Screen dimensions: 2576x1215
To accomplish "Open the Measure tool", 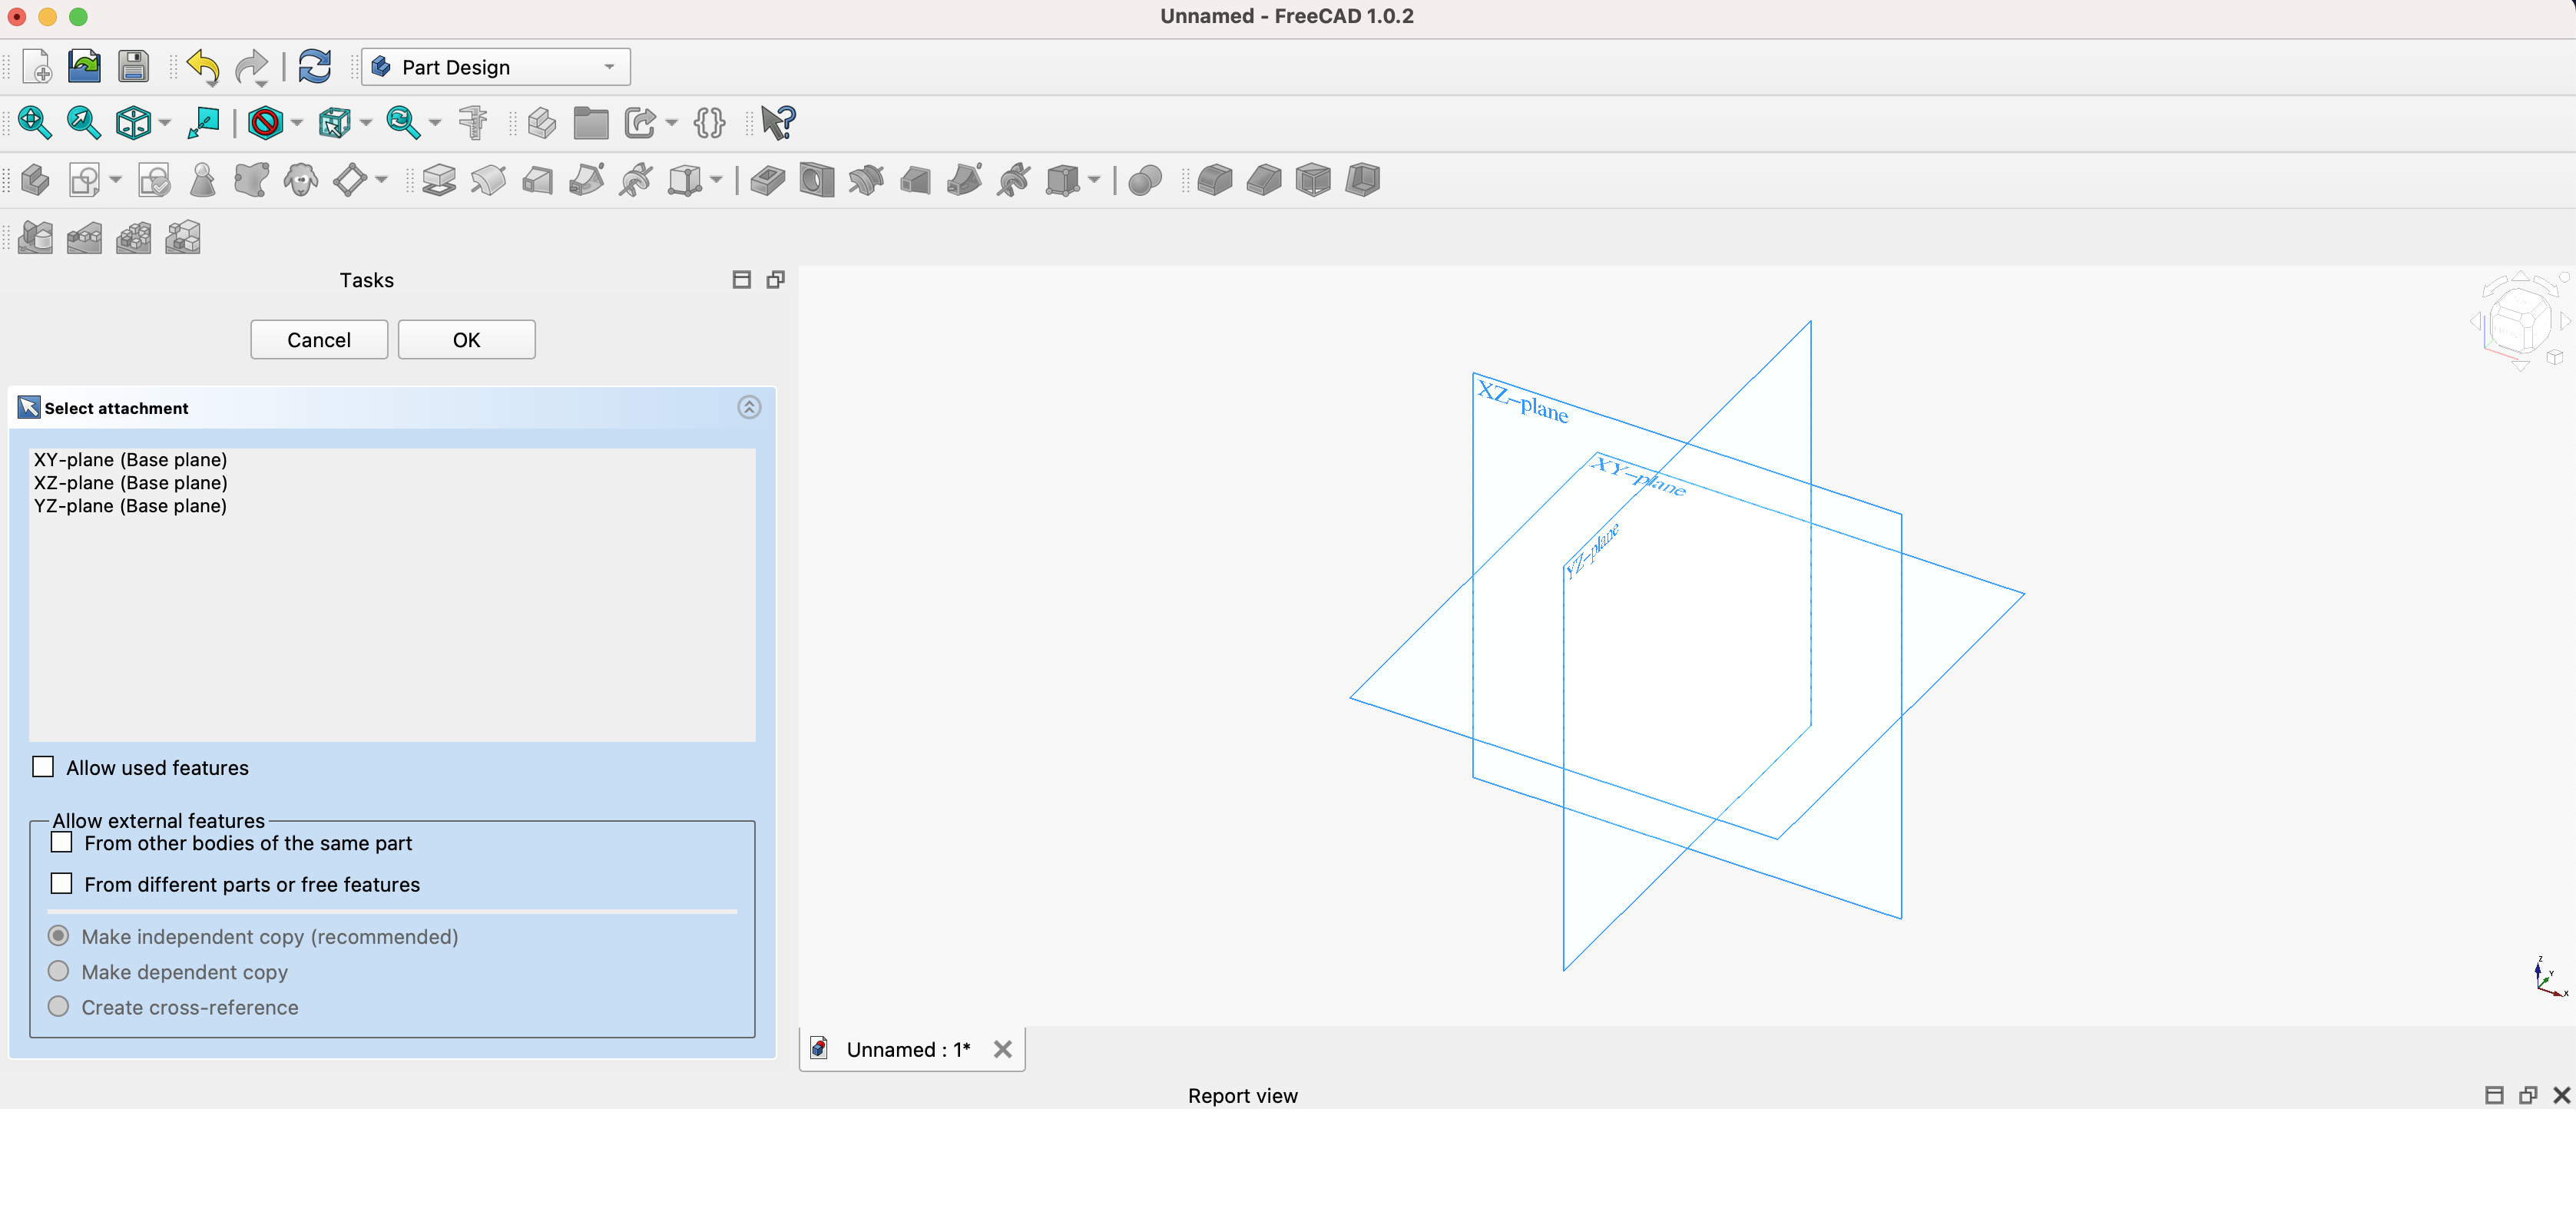I will coord(475,122).
